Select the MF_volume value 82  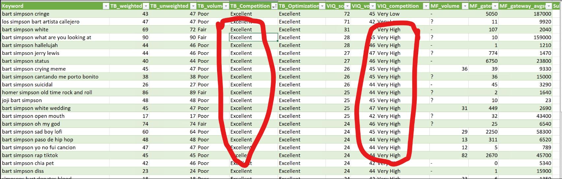(x=449, y=156)
